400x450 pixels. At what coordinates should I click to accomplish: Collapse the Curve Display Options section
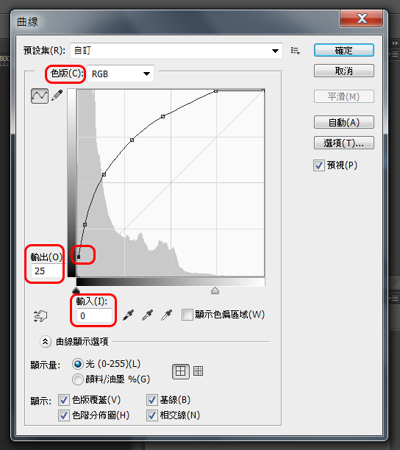point(46,341)
